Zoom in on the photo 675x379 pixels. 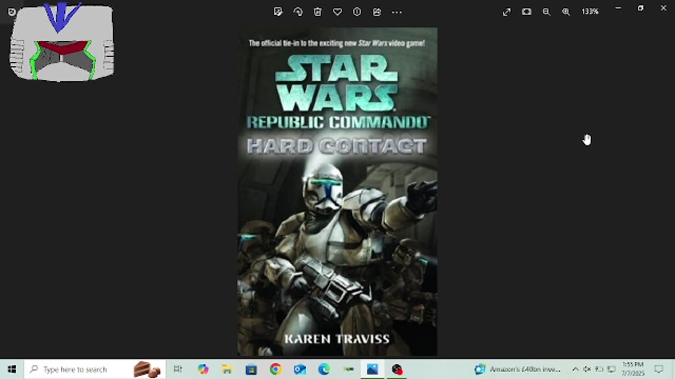[566, 12]
